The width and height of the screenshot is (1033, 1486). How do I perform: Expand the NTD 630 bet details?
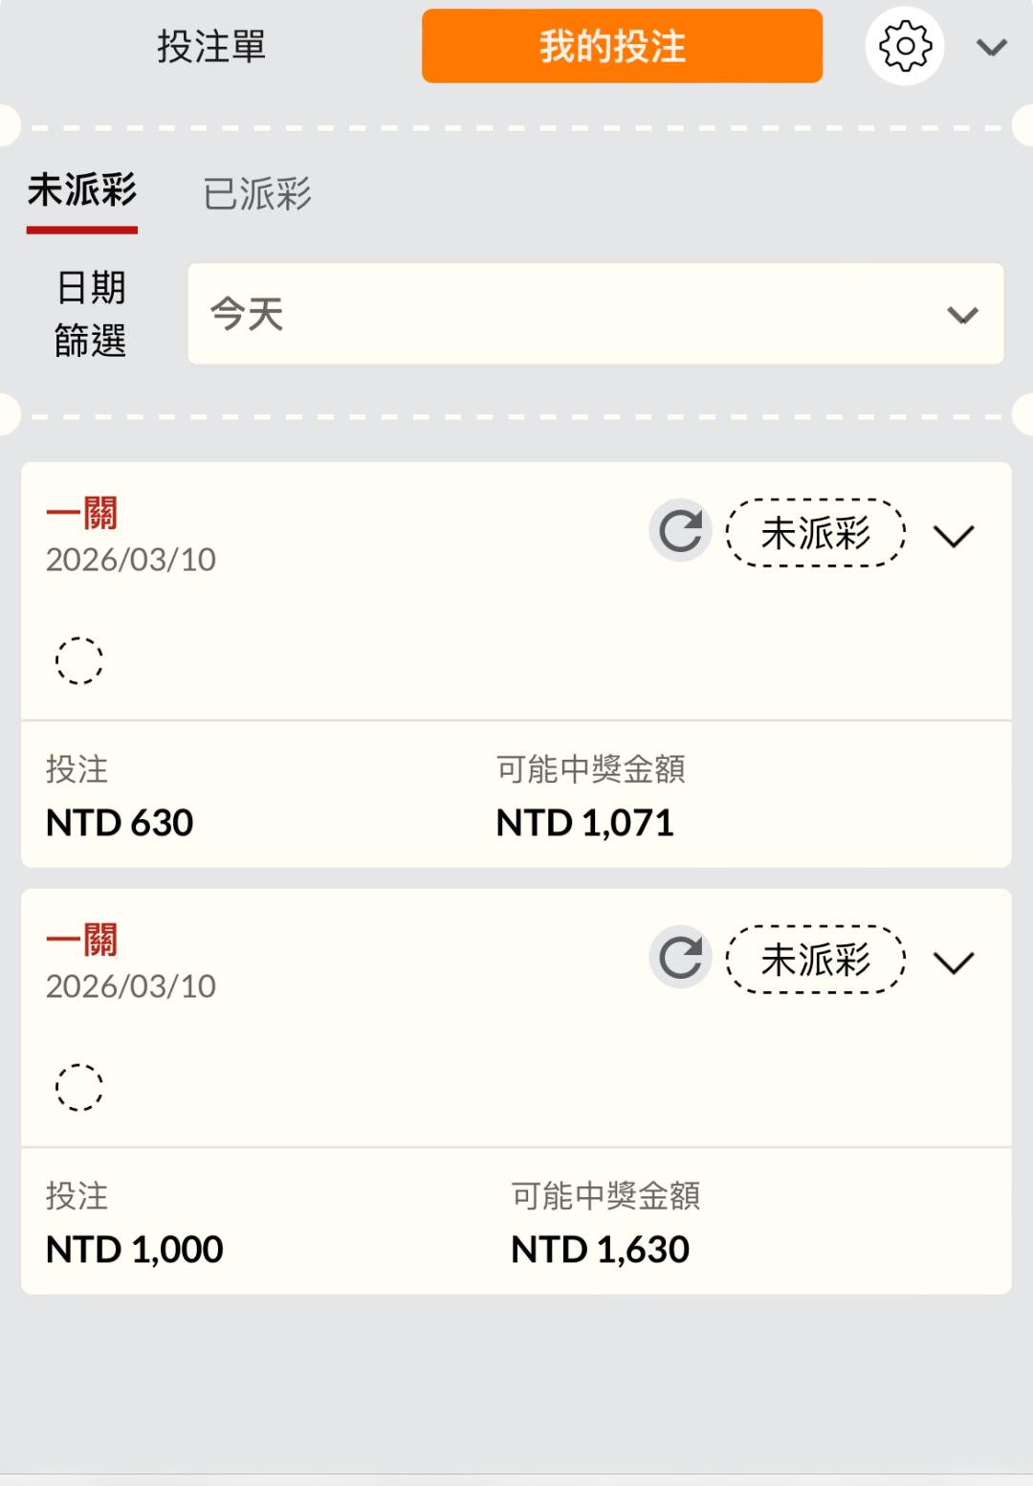(x=954, y=536)
